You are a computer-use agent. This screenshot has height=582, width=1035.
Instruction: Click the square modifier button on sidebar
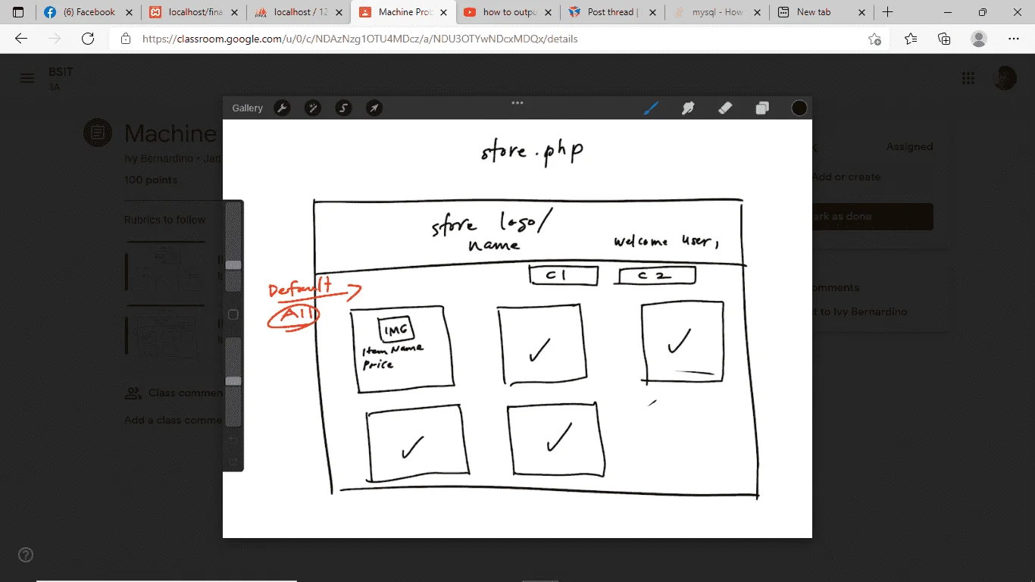pos(233,314)
